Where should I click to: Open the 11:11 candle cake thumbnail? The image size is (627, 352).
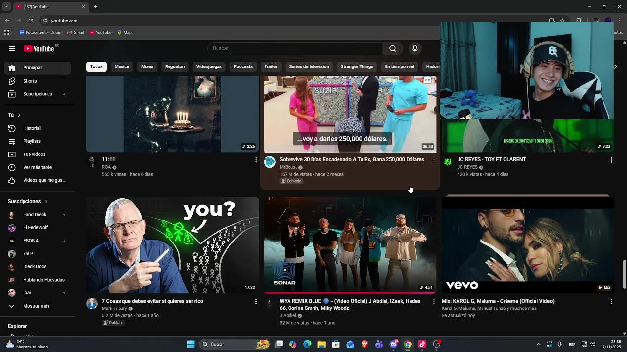(172, 114)
